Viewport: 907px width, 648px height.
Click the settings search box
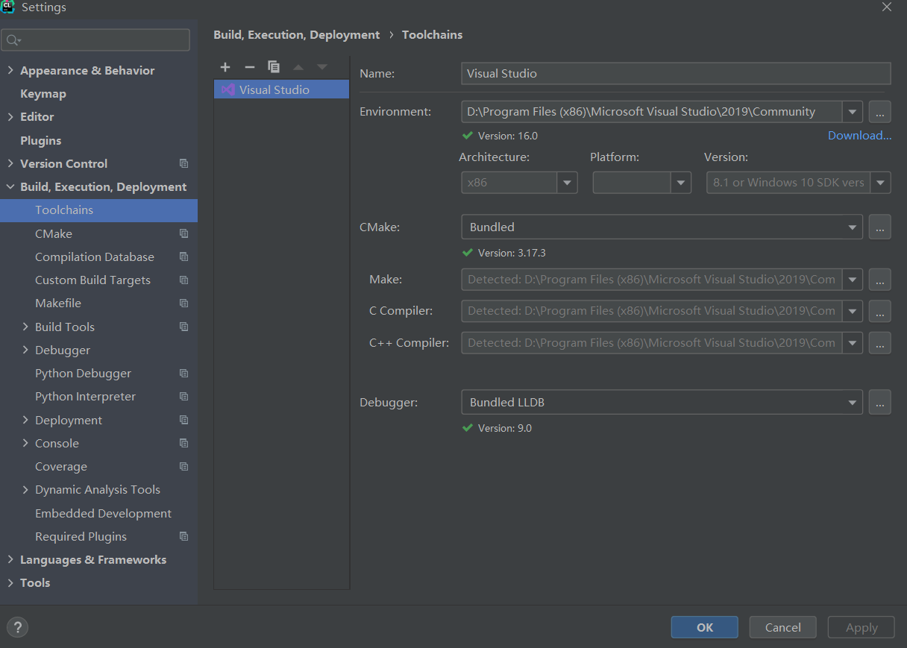[95, 39]
